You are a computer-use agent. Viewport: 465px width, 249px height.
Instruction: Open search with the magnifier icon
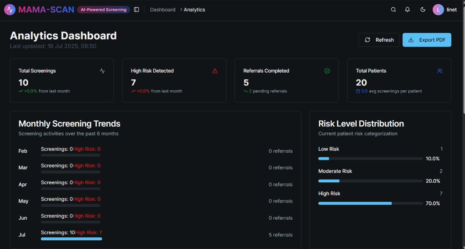coord(393,10)
